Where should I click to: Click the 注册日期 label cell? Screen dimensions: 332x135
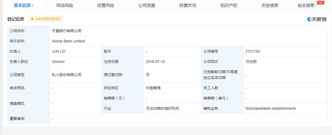[123, 62]
